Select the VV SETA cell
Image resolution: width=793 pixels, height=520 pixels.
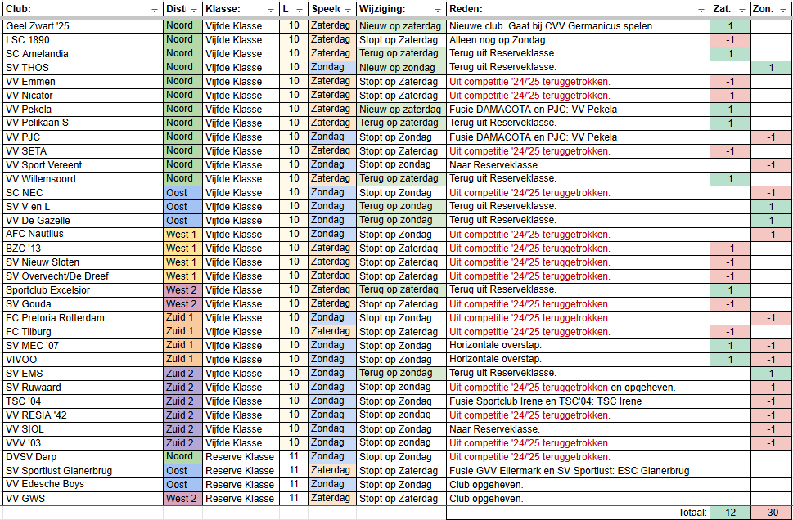click(83, 151)
